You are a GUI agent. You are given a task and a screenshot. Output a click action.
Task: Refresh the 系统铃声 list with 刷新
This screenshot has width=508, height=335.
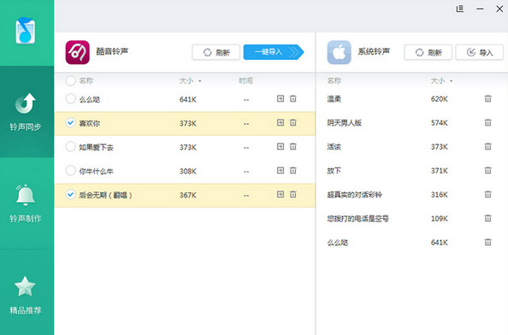tap(428, 52)
